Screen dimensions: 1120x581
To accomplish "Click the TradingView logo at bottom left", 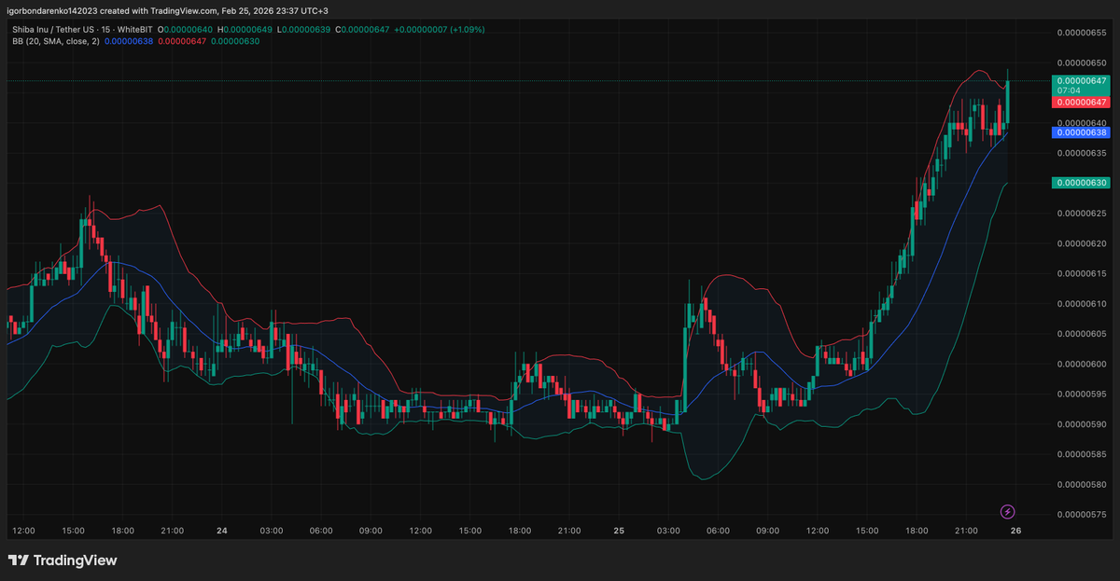I will coord(64,560).
